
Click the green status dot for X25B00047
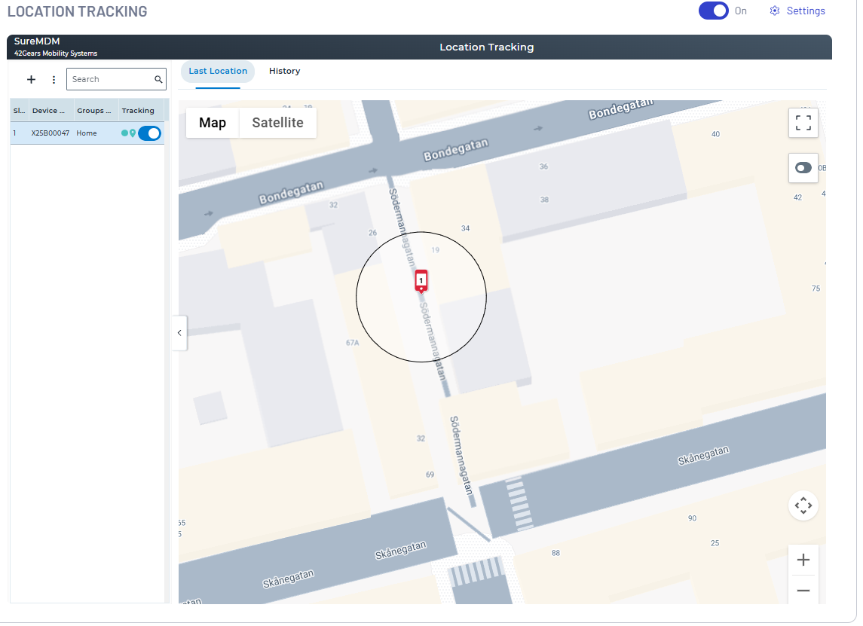(x=124, y=133)
